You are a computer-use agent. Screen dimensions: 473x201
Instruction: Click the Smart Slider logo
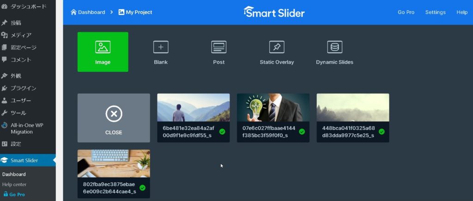pos(274,12)
